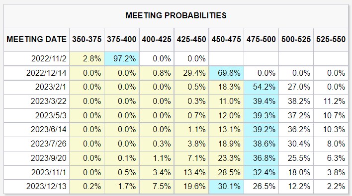Click the 38.6% cell for 2023/7/26
The width and height of the screenshot is (352, 196).
tap(261, 144)
